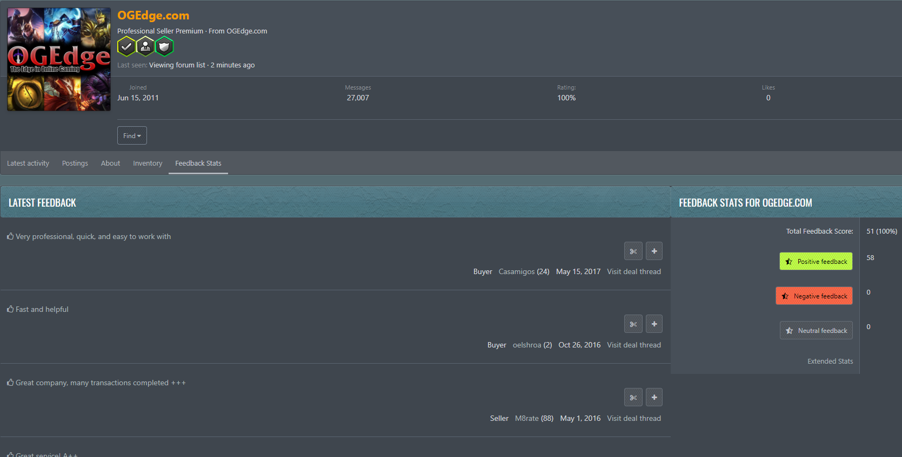
Task: Click the Neutral feedback button
Action: point(816,330)
